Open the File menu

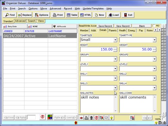click(5, 8)
